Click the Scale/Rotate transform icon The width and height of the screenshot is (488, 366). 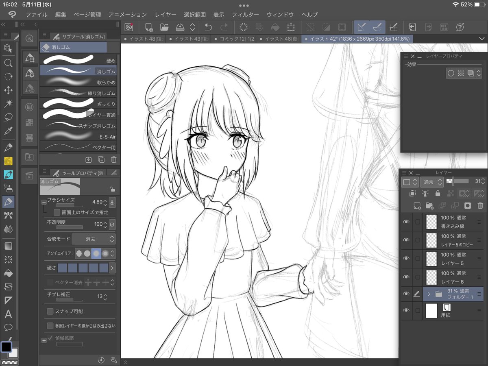click(x=290, y=27)
